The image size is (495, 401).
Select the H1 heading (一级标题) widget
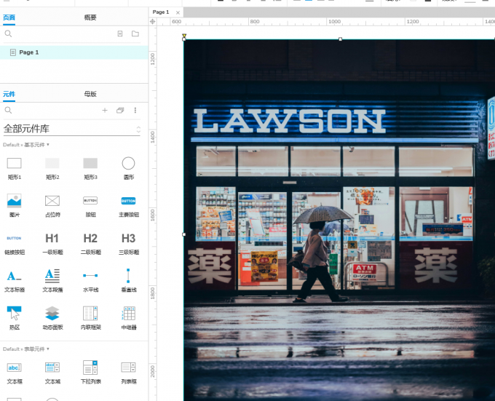(x=52, y=244)
